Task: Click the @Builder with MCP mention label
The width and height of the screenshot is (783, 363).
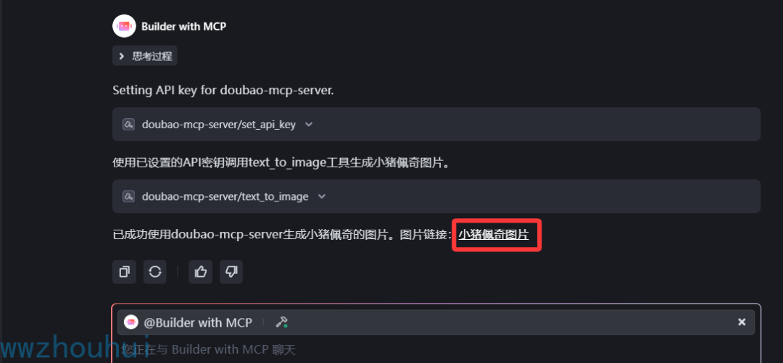Action: click(x=198, y=322)
